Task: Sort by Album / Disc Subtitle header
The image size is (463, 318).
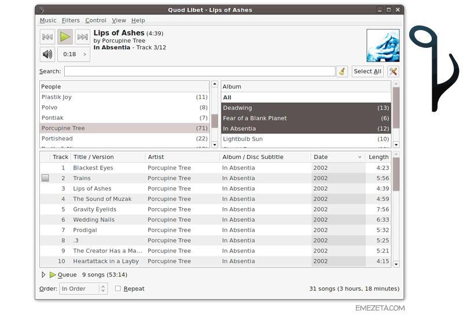Action: [265, 157]
